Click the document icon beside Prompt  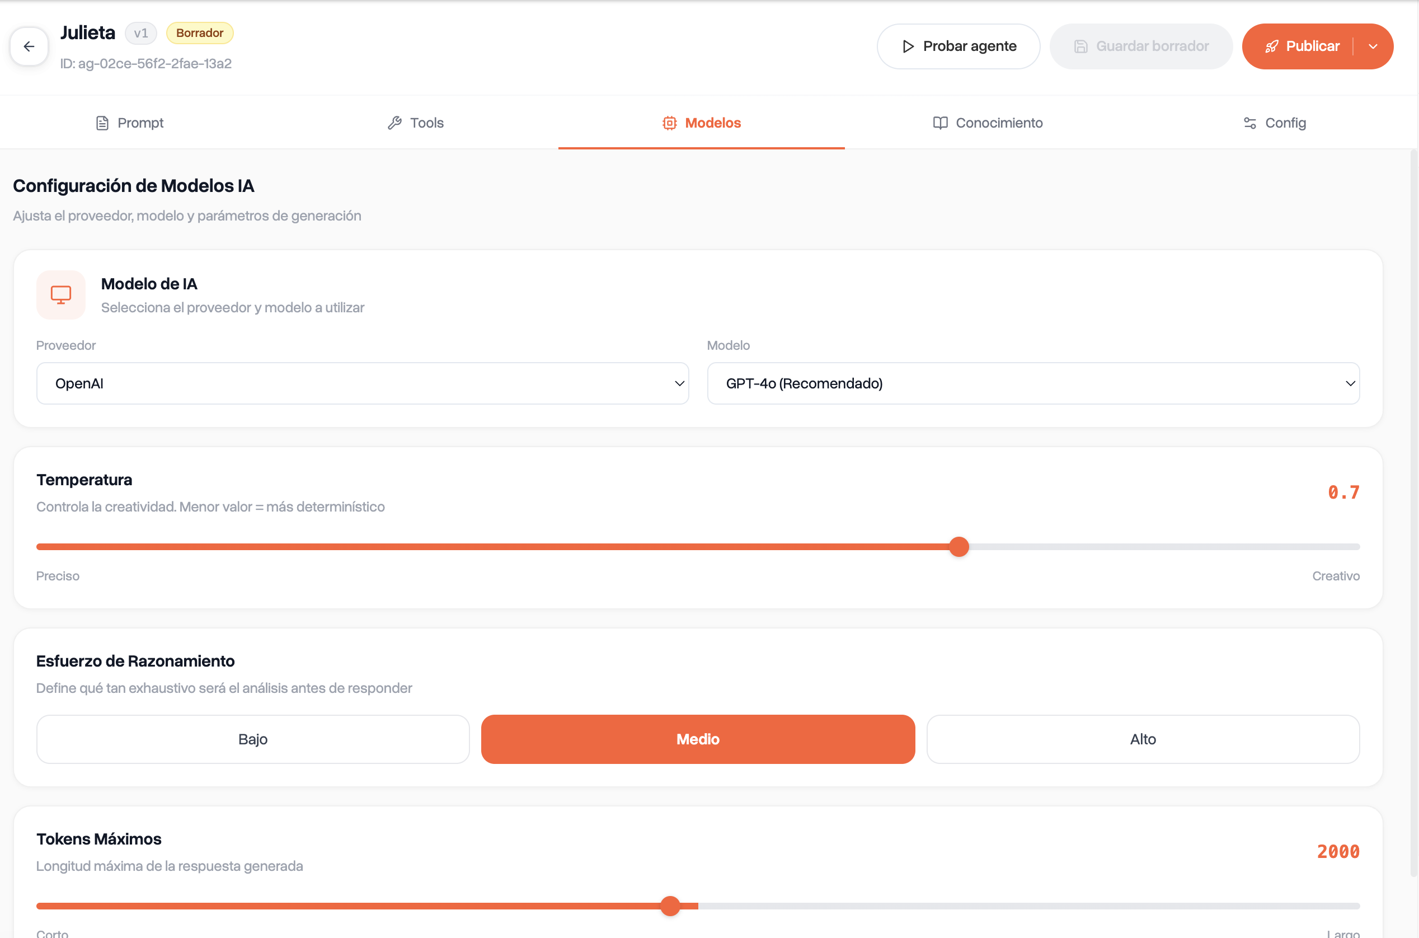[102, 123]
